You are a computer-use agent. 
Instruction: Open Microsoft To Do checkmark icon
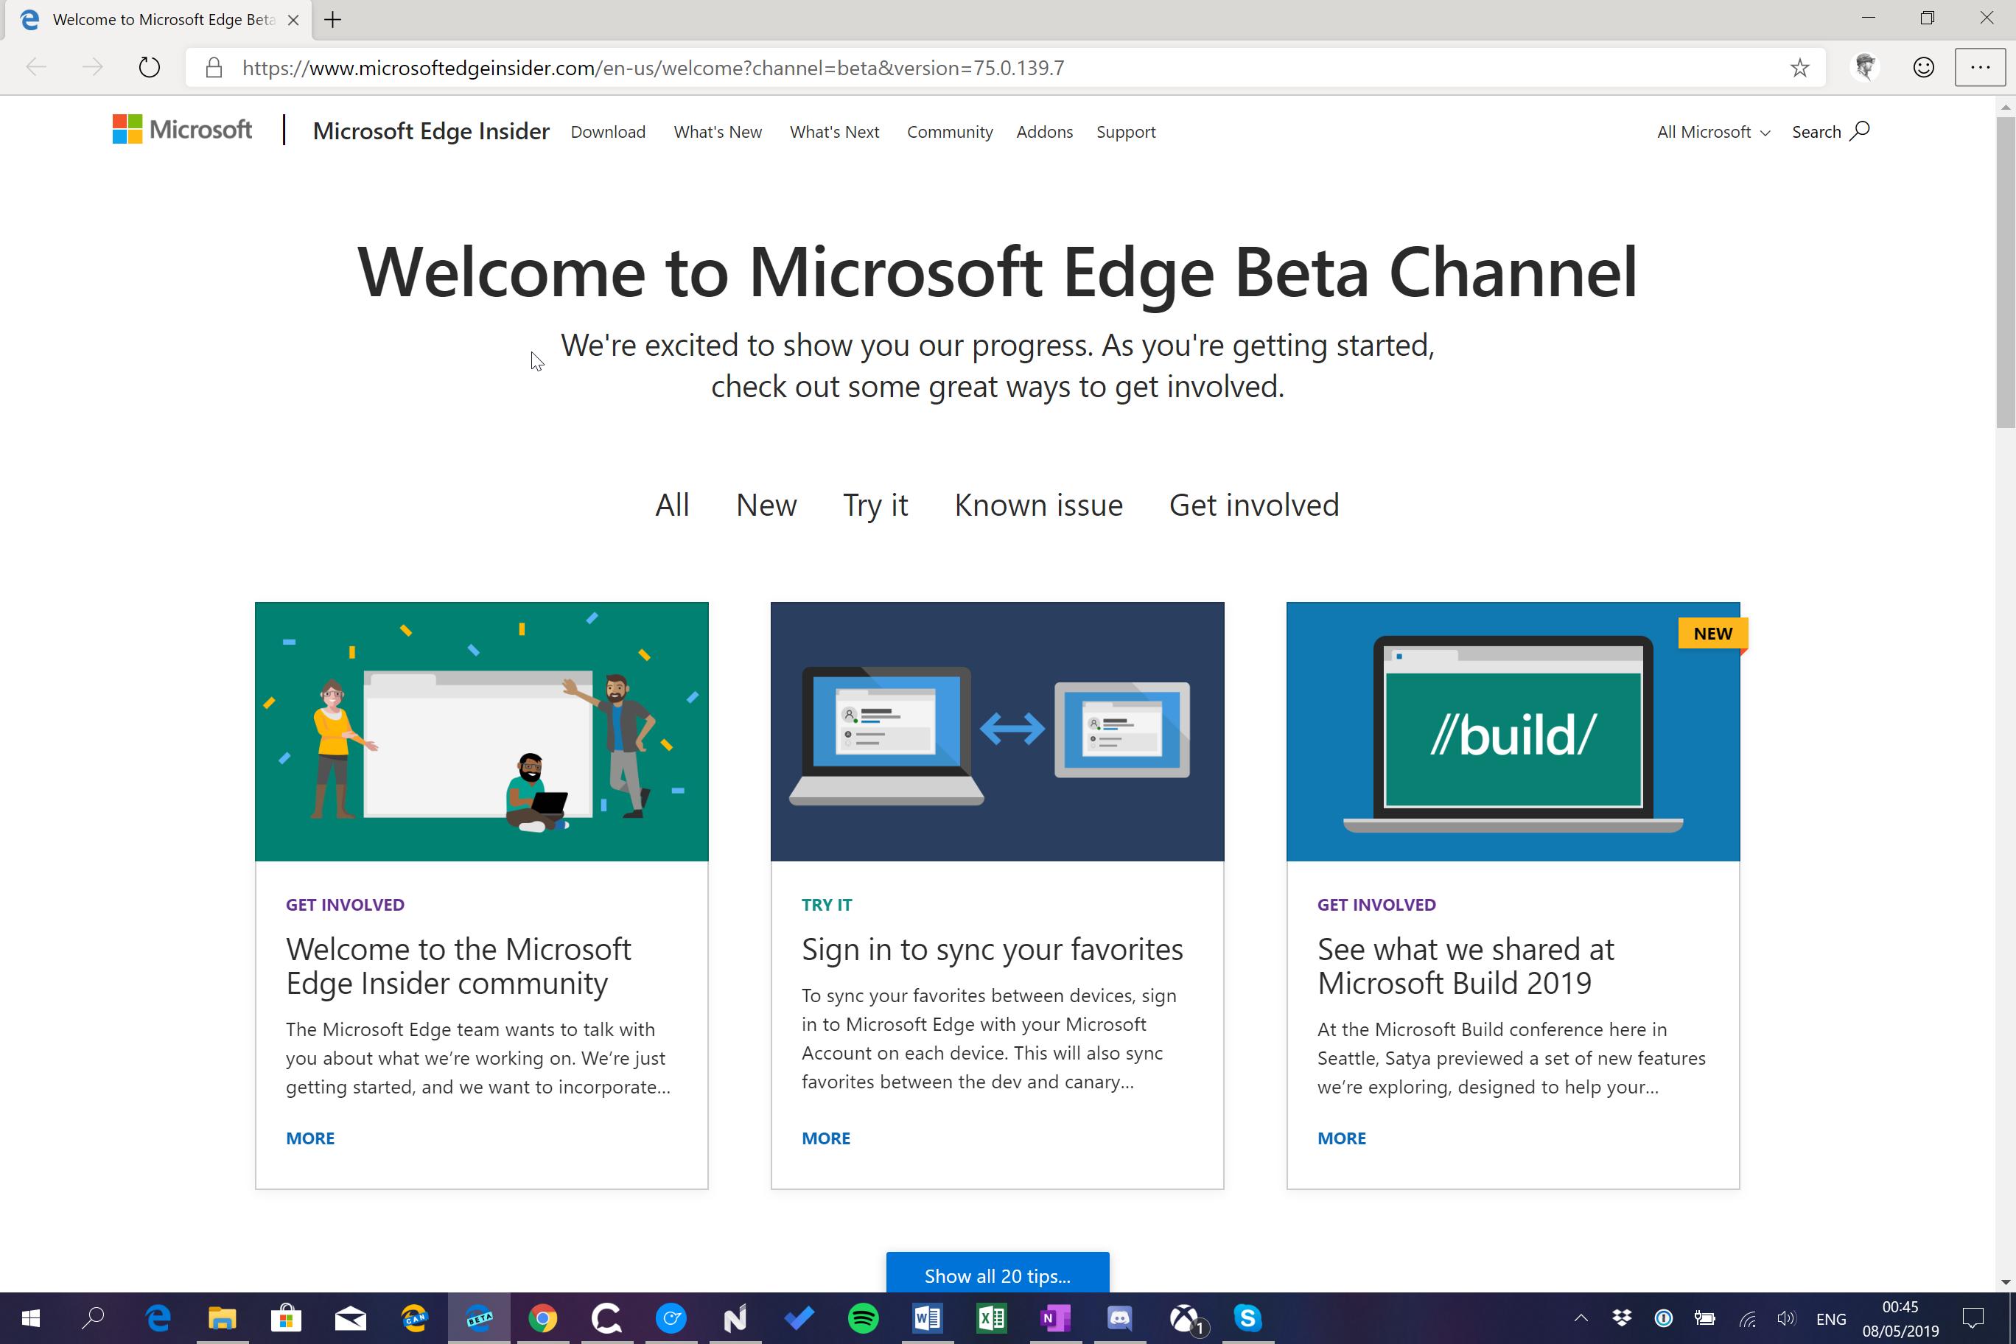click(x=799, y=1317)
